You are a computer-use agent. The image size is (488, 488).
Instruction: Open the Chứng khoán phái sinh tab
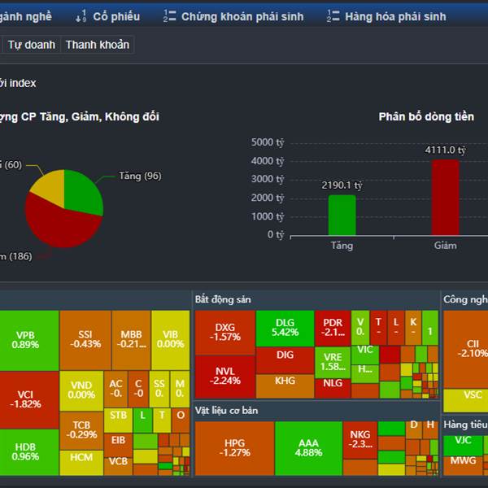pyautogui.click(x=233, y=16)
